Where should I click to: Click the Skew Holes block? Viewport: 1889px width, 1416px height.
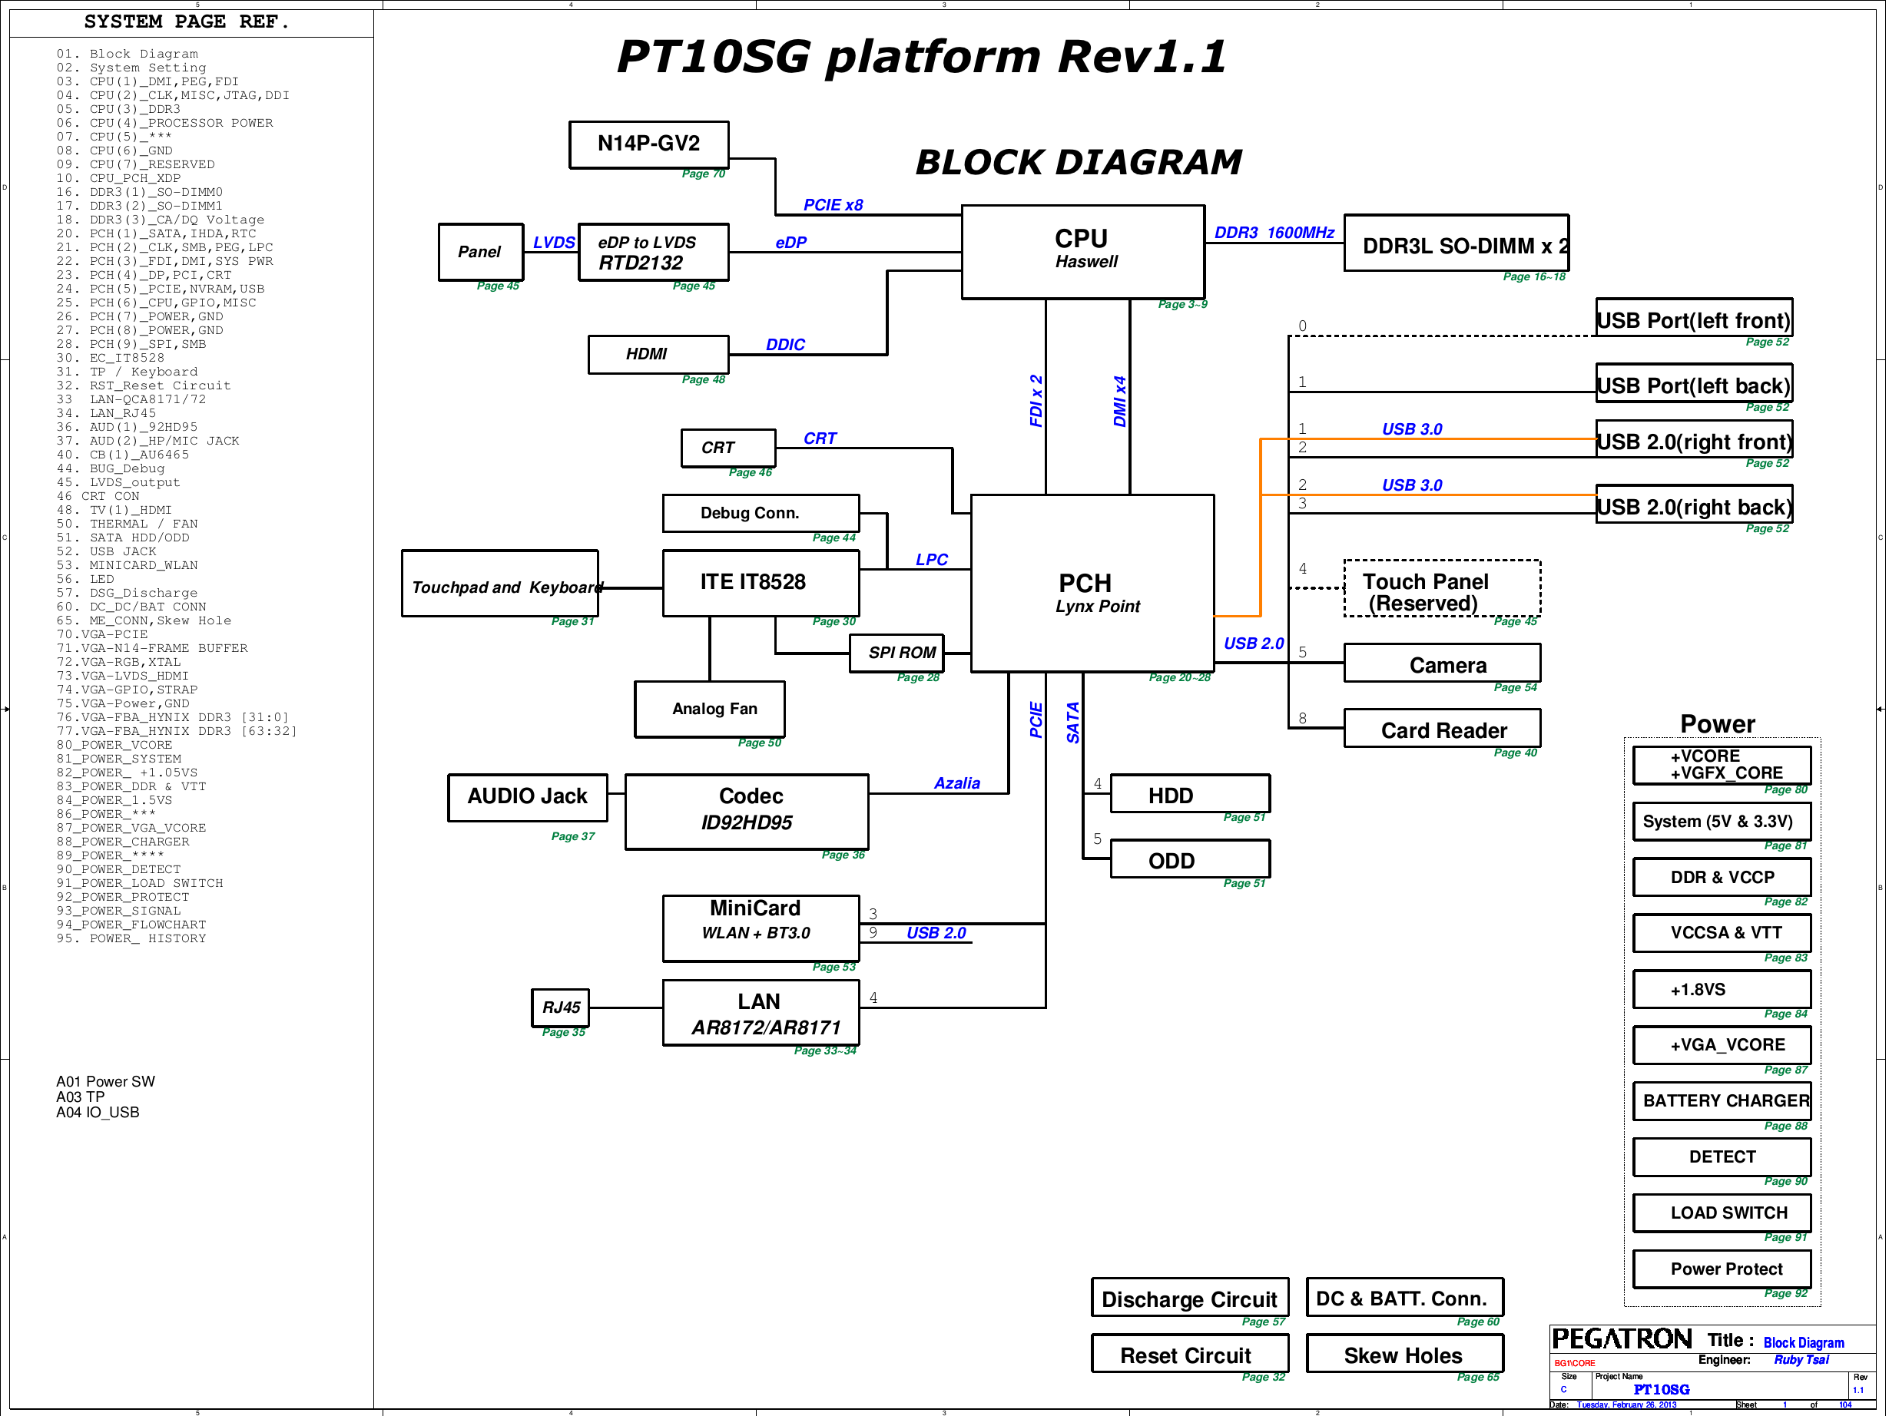[1405, 1354]
